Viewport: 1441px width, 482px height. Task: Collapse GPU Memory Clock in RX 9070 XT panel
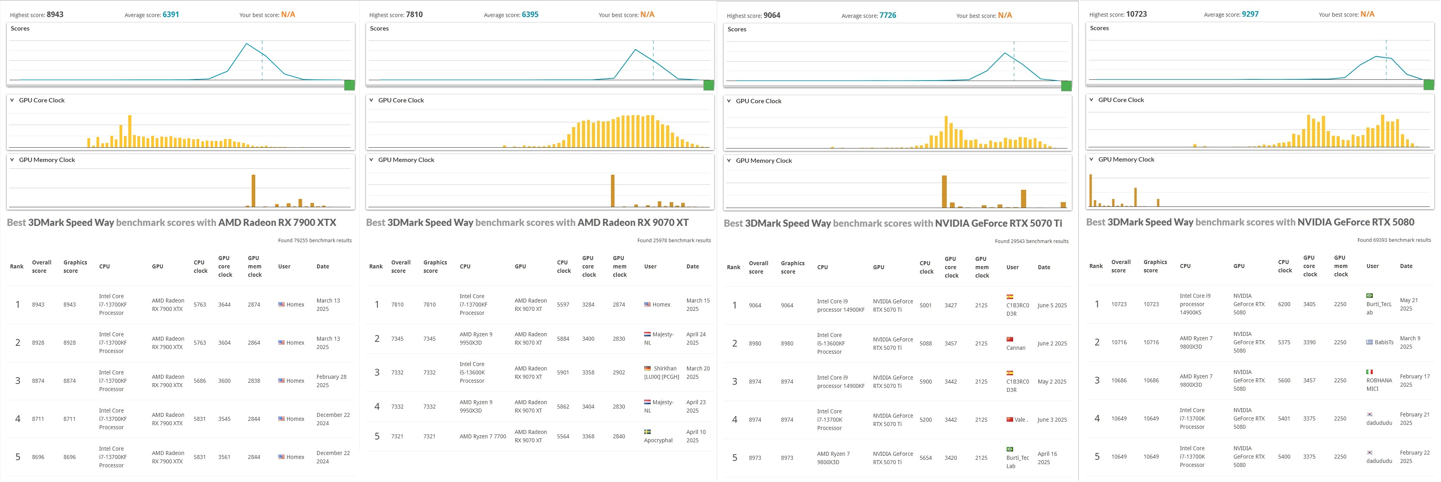click(371, 160)
